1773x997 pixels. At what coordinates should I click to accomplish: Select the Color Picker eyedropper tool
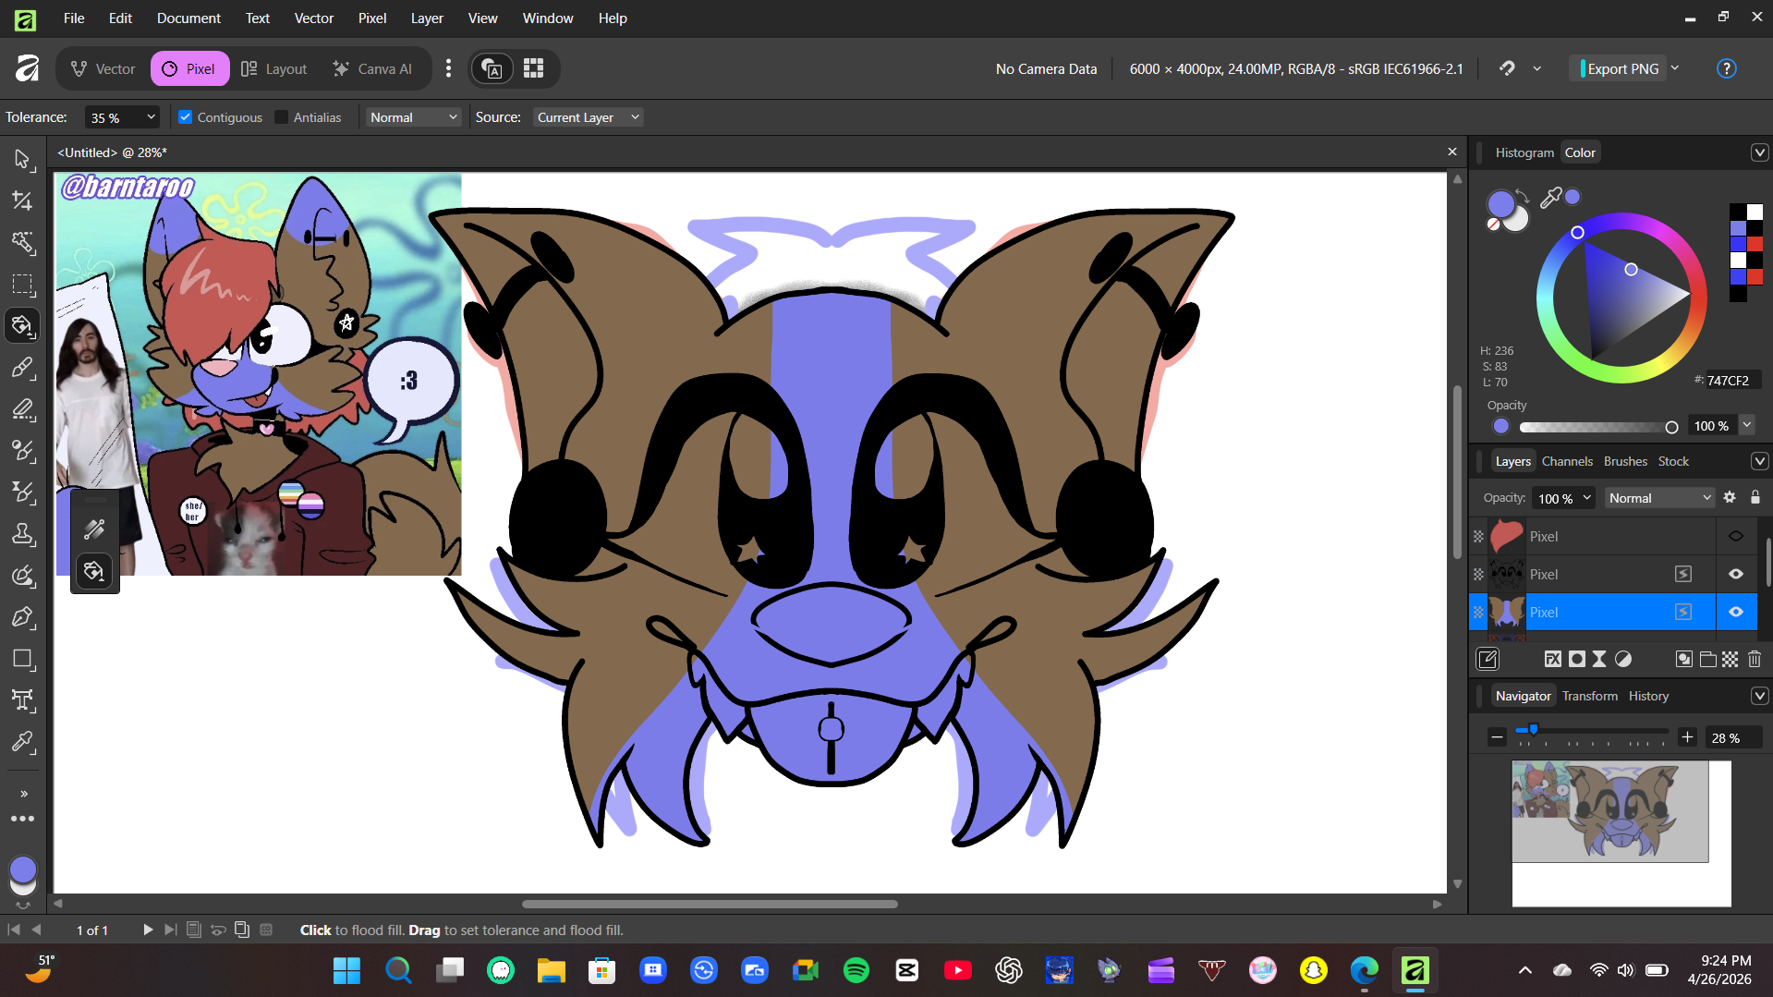coord(22,741)
